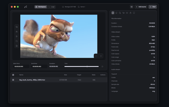Open the settings sliders icon button
169x107 pixels.
tap(132, 7)
